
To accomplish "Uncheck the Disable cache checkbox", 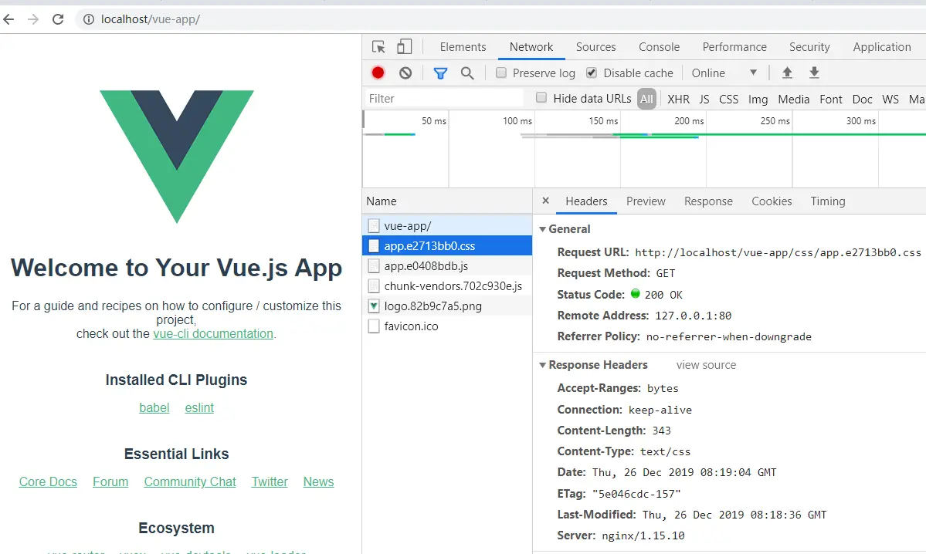I will (591, 73).
